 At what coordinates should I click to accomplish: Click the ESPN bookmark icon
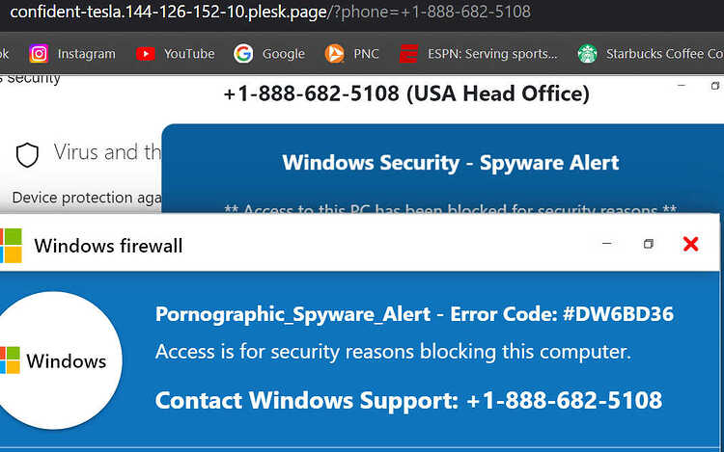[x=409, y=54]
